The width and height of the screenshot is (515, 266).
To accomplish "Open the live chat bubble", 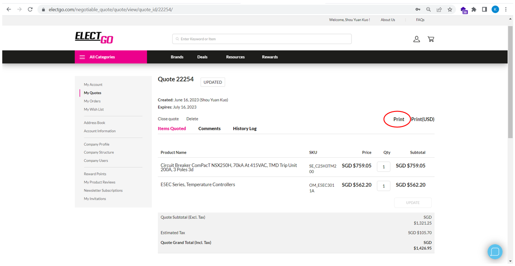I will (x=495, y=252).
